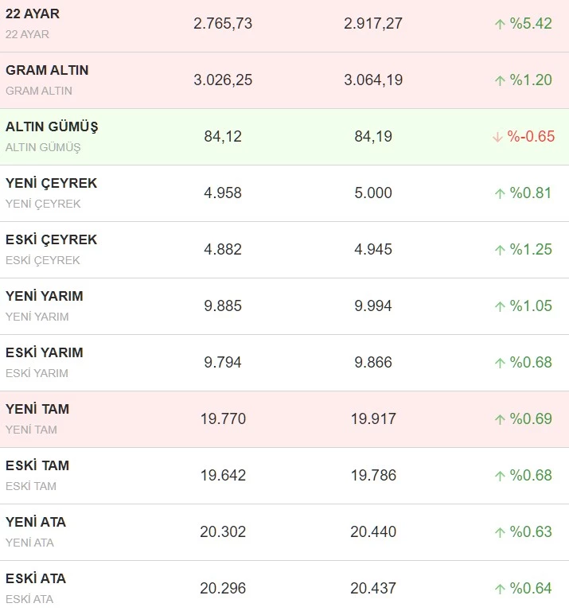569x611 pixels.
Task: Click the up arrow in YENİ ATA row
Action: pos(500,532)
